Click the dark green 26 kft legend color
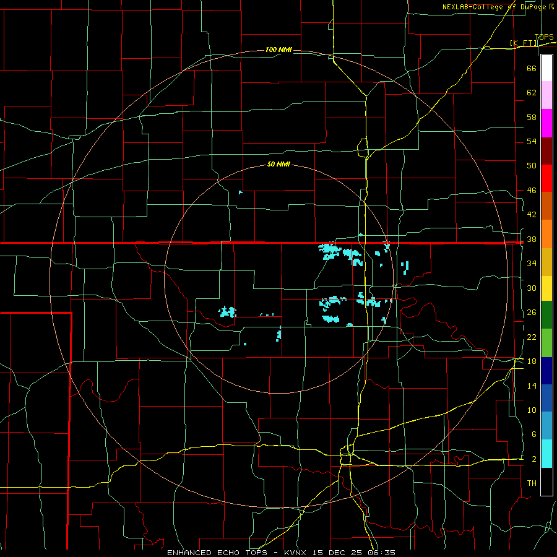Image resolution: width=557 pixels, height=557 pixels. click(546, 315)
